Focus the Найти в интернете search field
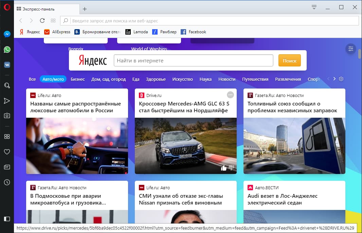This screenshot has height=233, width=362. point(194,60)
